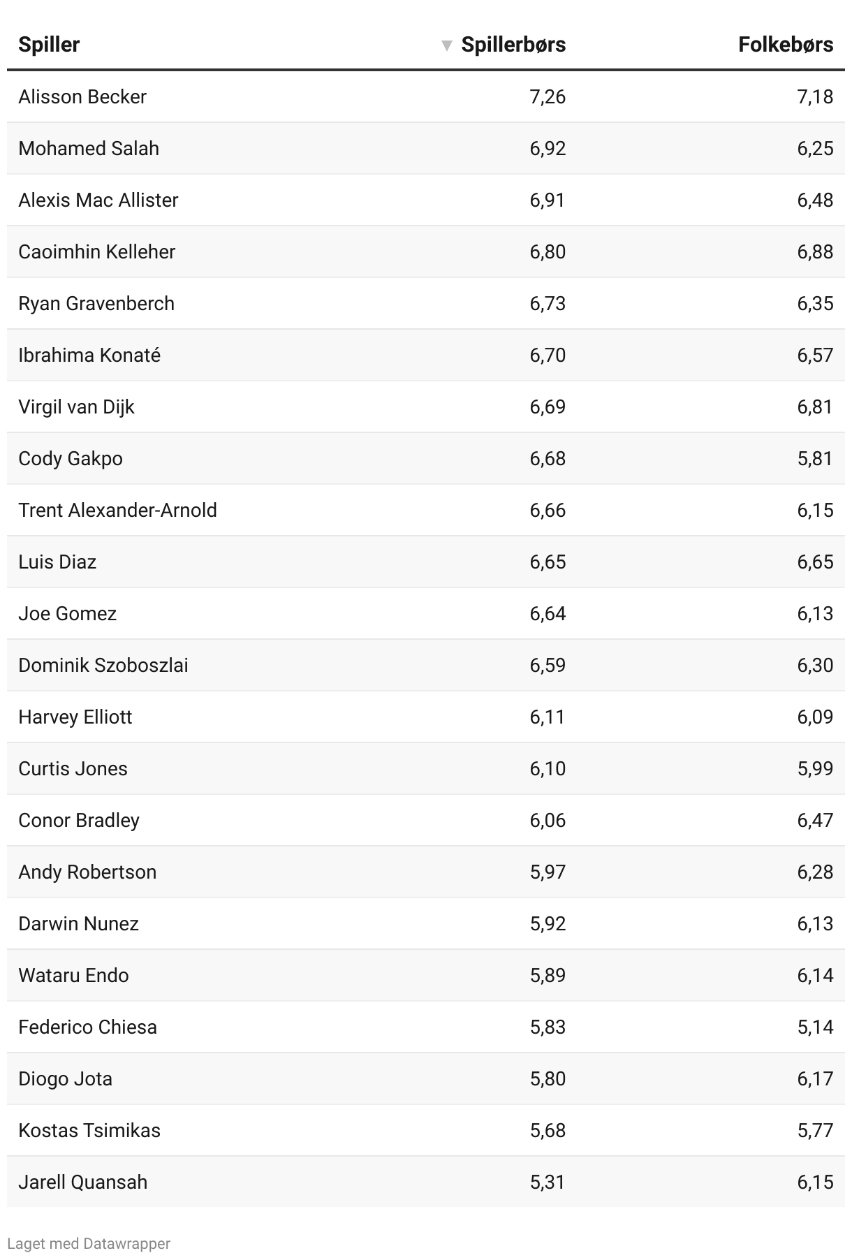Sort table by Spillerbørs column header
This screenshot has height=1260, width=852.
pyautogui.click(x=513, y=45)
